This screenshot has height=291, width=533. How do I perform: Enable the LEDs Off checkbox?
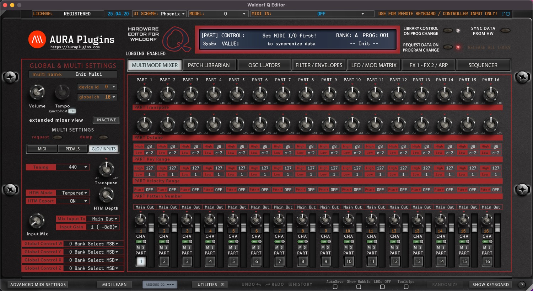[382, 287]
